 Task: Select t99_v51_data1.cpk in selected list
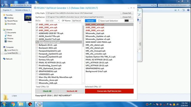pos(95,45)
